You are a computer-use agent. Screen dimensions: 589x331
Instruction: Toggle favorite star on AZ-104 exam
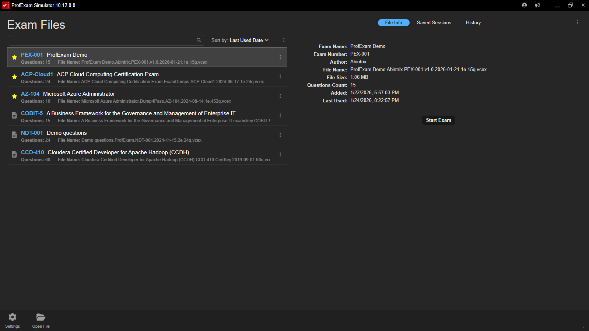pos(14,96)
